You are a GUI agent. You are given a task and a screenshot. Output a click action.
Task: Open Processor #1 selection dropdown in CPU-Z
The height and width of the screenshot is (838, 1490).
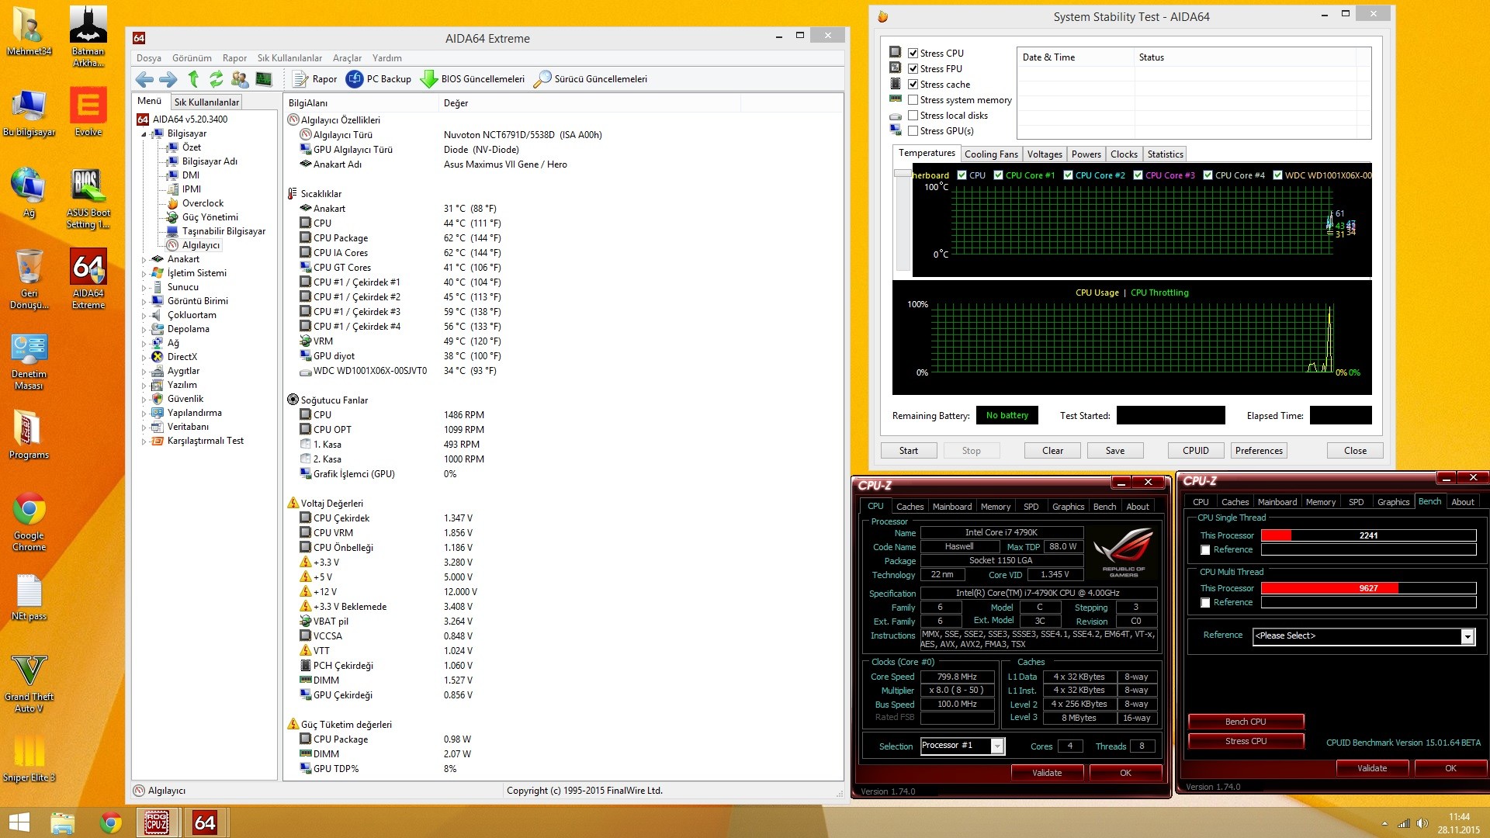point(997,746)
